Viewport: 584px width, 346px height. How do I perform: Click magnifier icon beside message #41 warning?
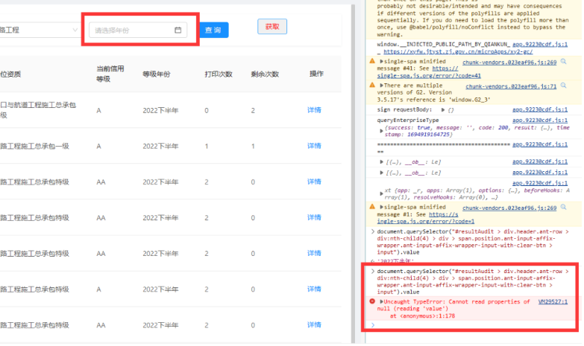(564, 62)
